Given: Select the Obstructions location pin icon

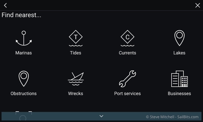Looking at the screenshot, I should pyautogui.click(x=24, y=79).
